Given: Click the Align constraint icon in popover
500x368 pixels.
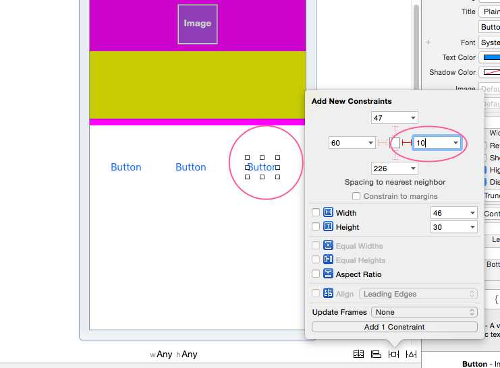Looking at the screenshot, I should [328, 293].
